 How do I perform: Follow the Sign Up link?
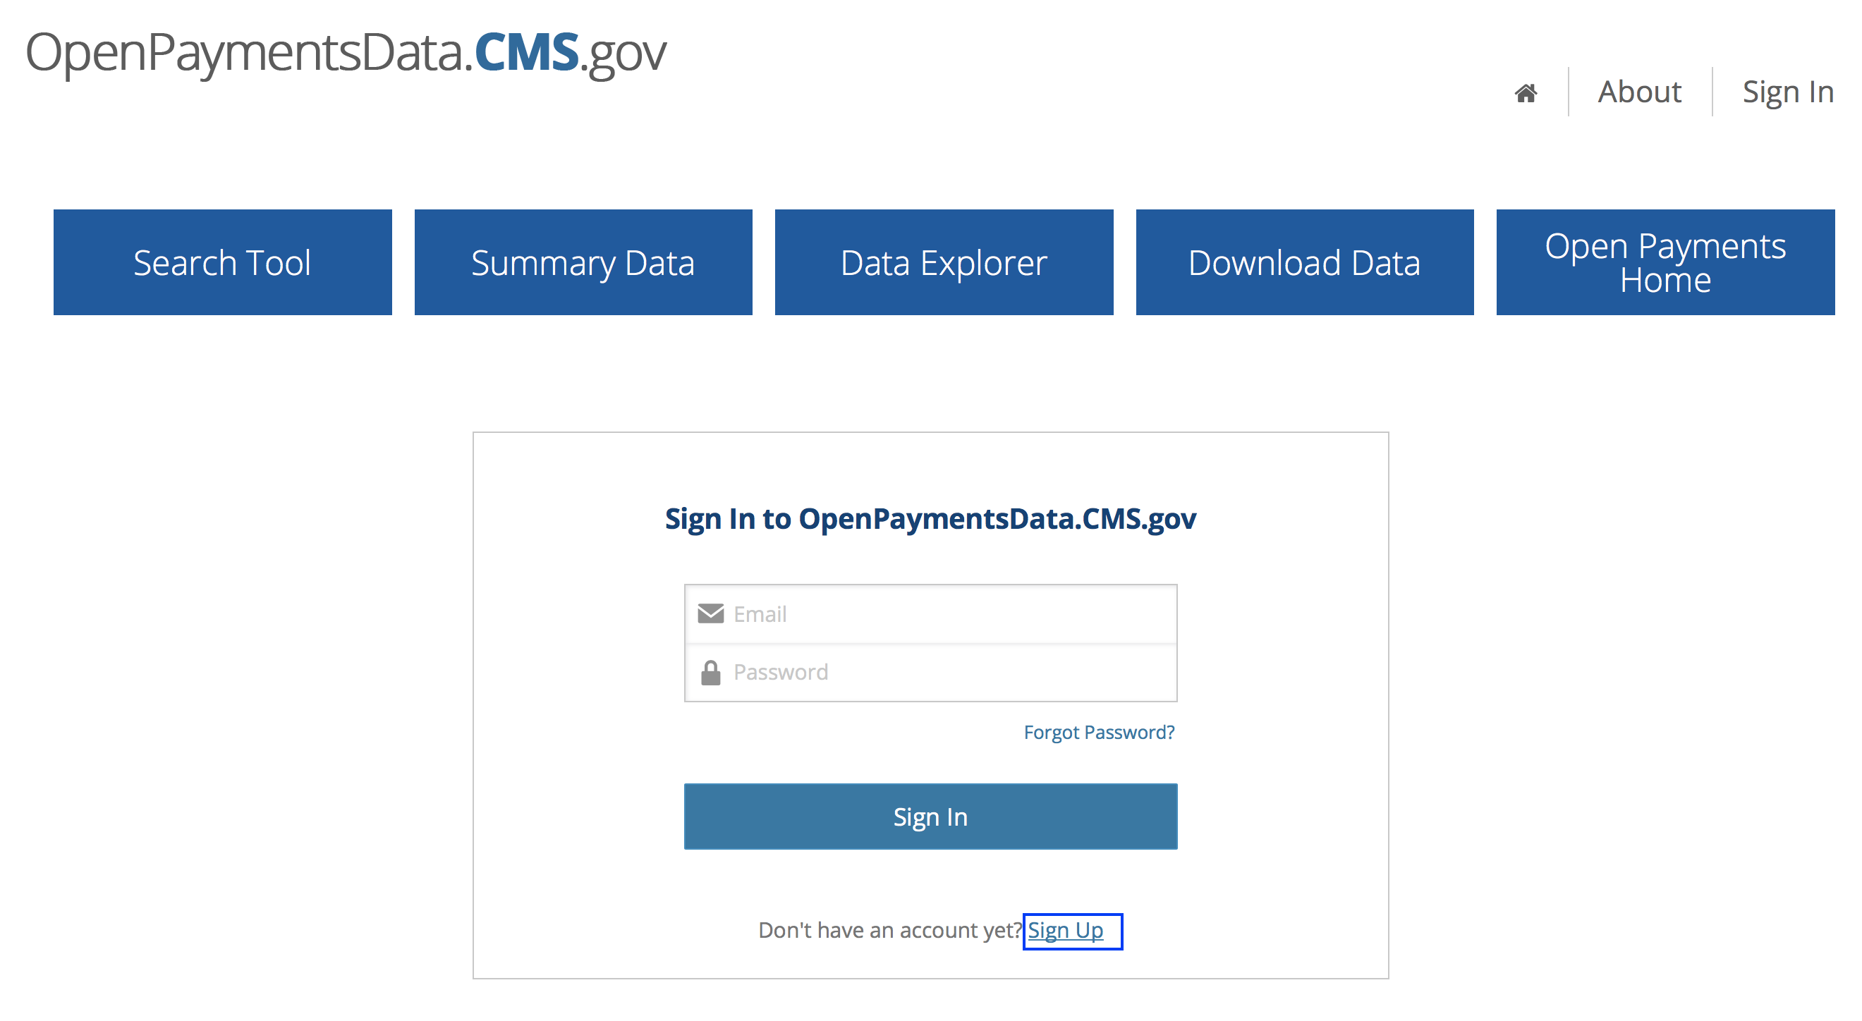coord(1066,930)
